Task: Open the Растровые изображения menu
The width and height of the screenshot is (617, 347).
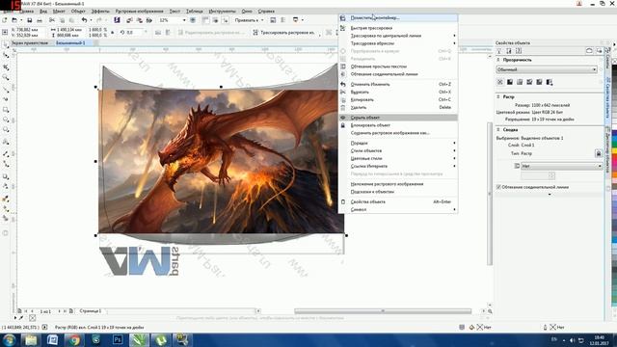Action: click(x=139, y=11)
